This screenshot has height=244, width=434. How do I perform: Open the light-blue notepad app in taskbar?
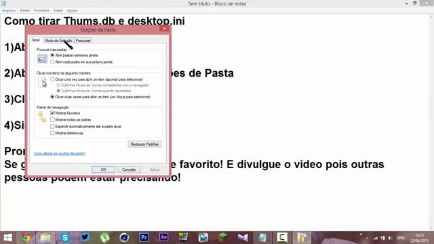262,238
